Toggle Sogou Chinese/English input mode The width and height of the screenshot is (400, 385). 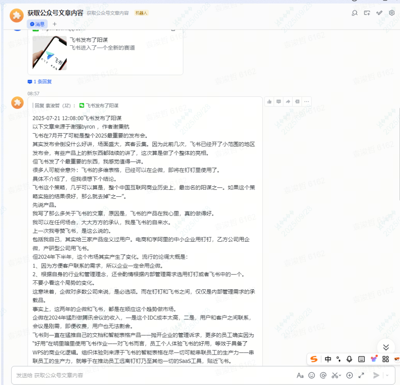(x=328, y=359)
